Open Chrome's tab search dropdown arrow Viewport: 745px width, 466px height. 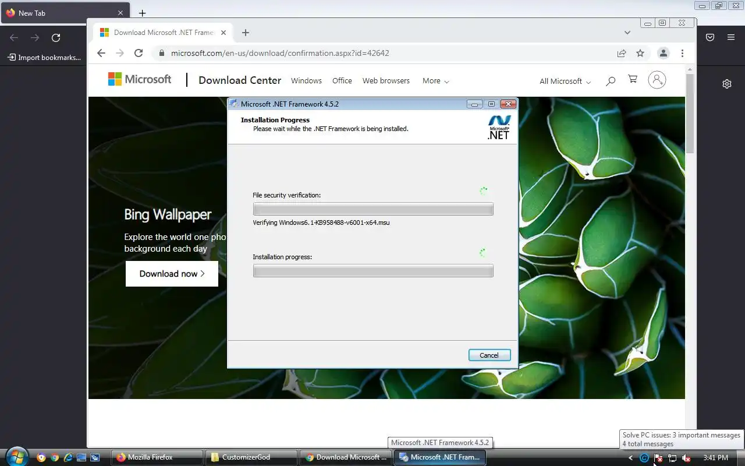(627, 33)
